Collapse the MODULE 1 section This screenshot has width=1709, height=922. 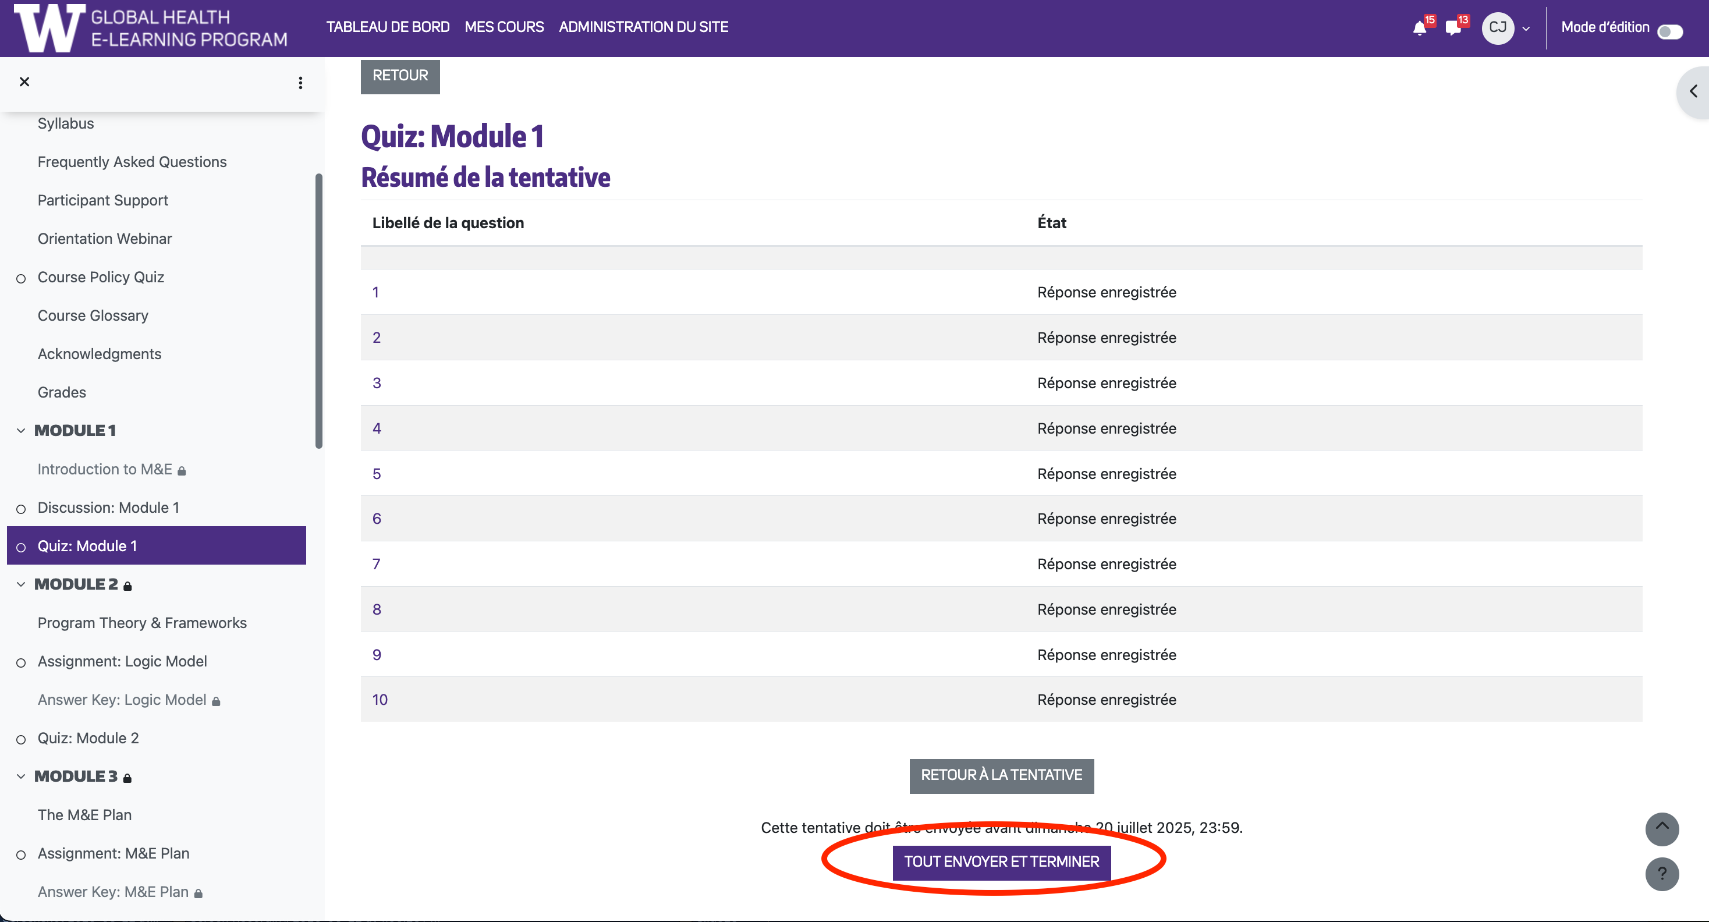point(21,431)
